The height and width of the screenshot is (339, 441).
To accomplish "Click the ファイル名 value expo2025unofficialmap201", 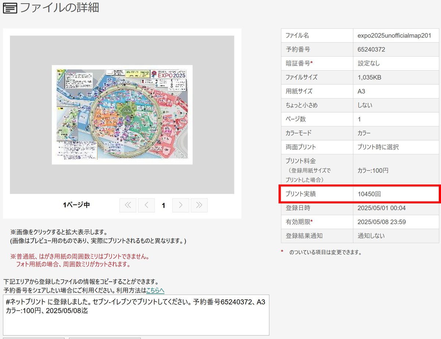I will point(394,35).
